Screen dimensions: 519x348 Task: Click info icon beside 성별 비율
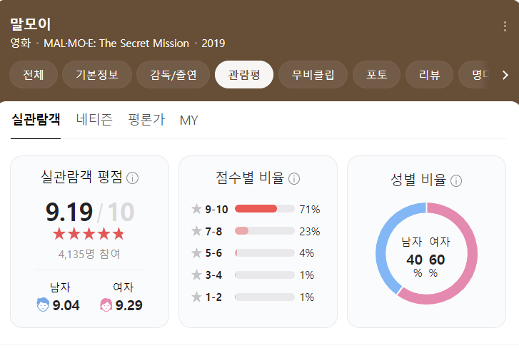click(456, 180)
